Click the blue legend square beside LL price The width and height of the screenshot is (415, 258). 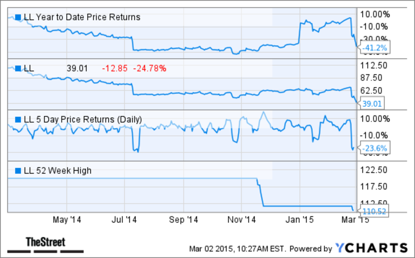18,68
